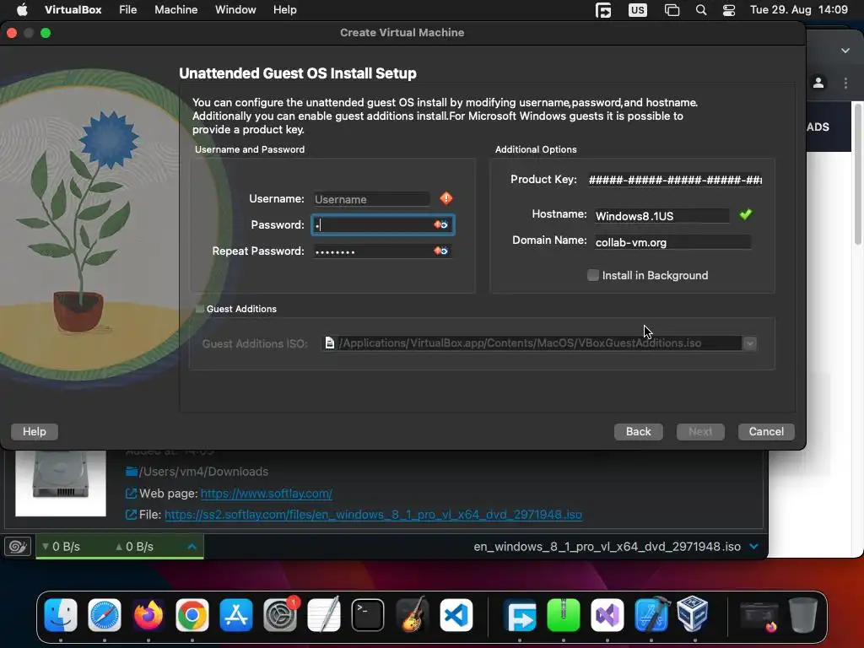Click into the Password field
Viewport: 864px width, 648px height.
pos(383,224)
